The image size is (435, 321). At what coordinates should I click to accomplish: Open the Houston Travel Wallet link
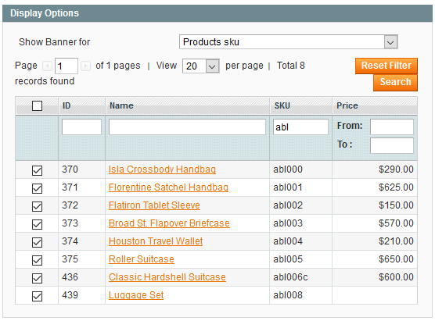point(156,241)
